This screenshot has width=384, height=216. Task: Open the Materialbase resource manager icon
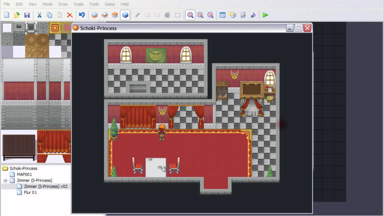coord(233,15)
